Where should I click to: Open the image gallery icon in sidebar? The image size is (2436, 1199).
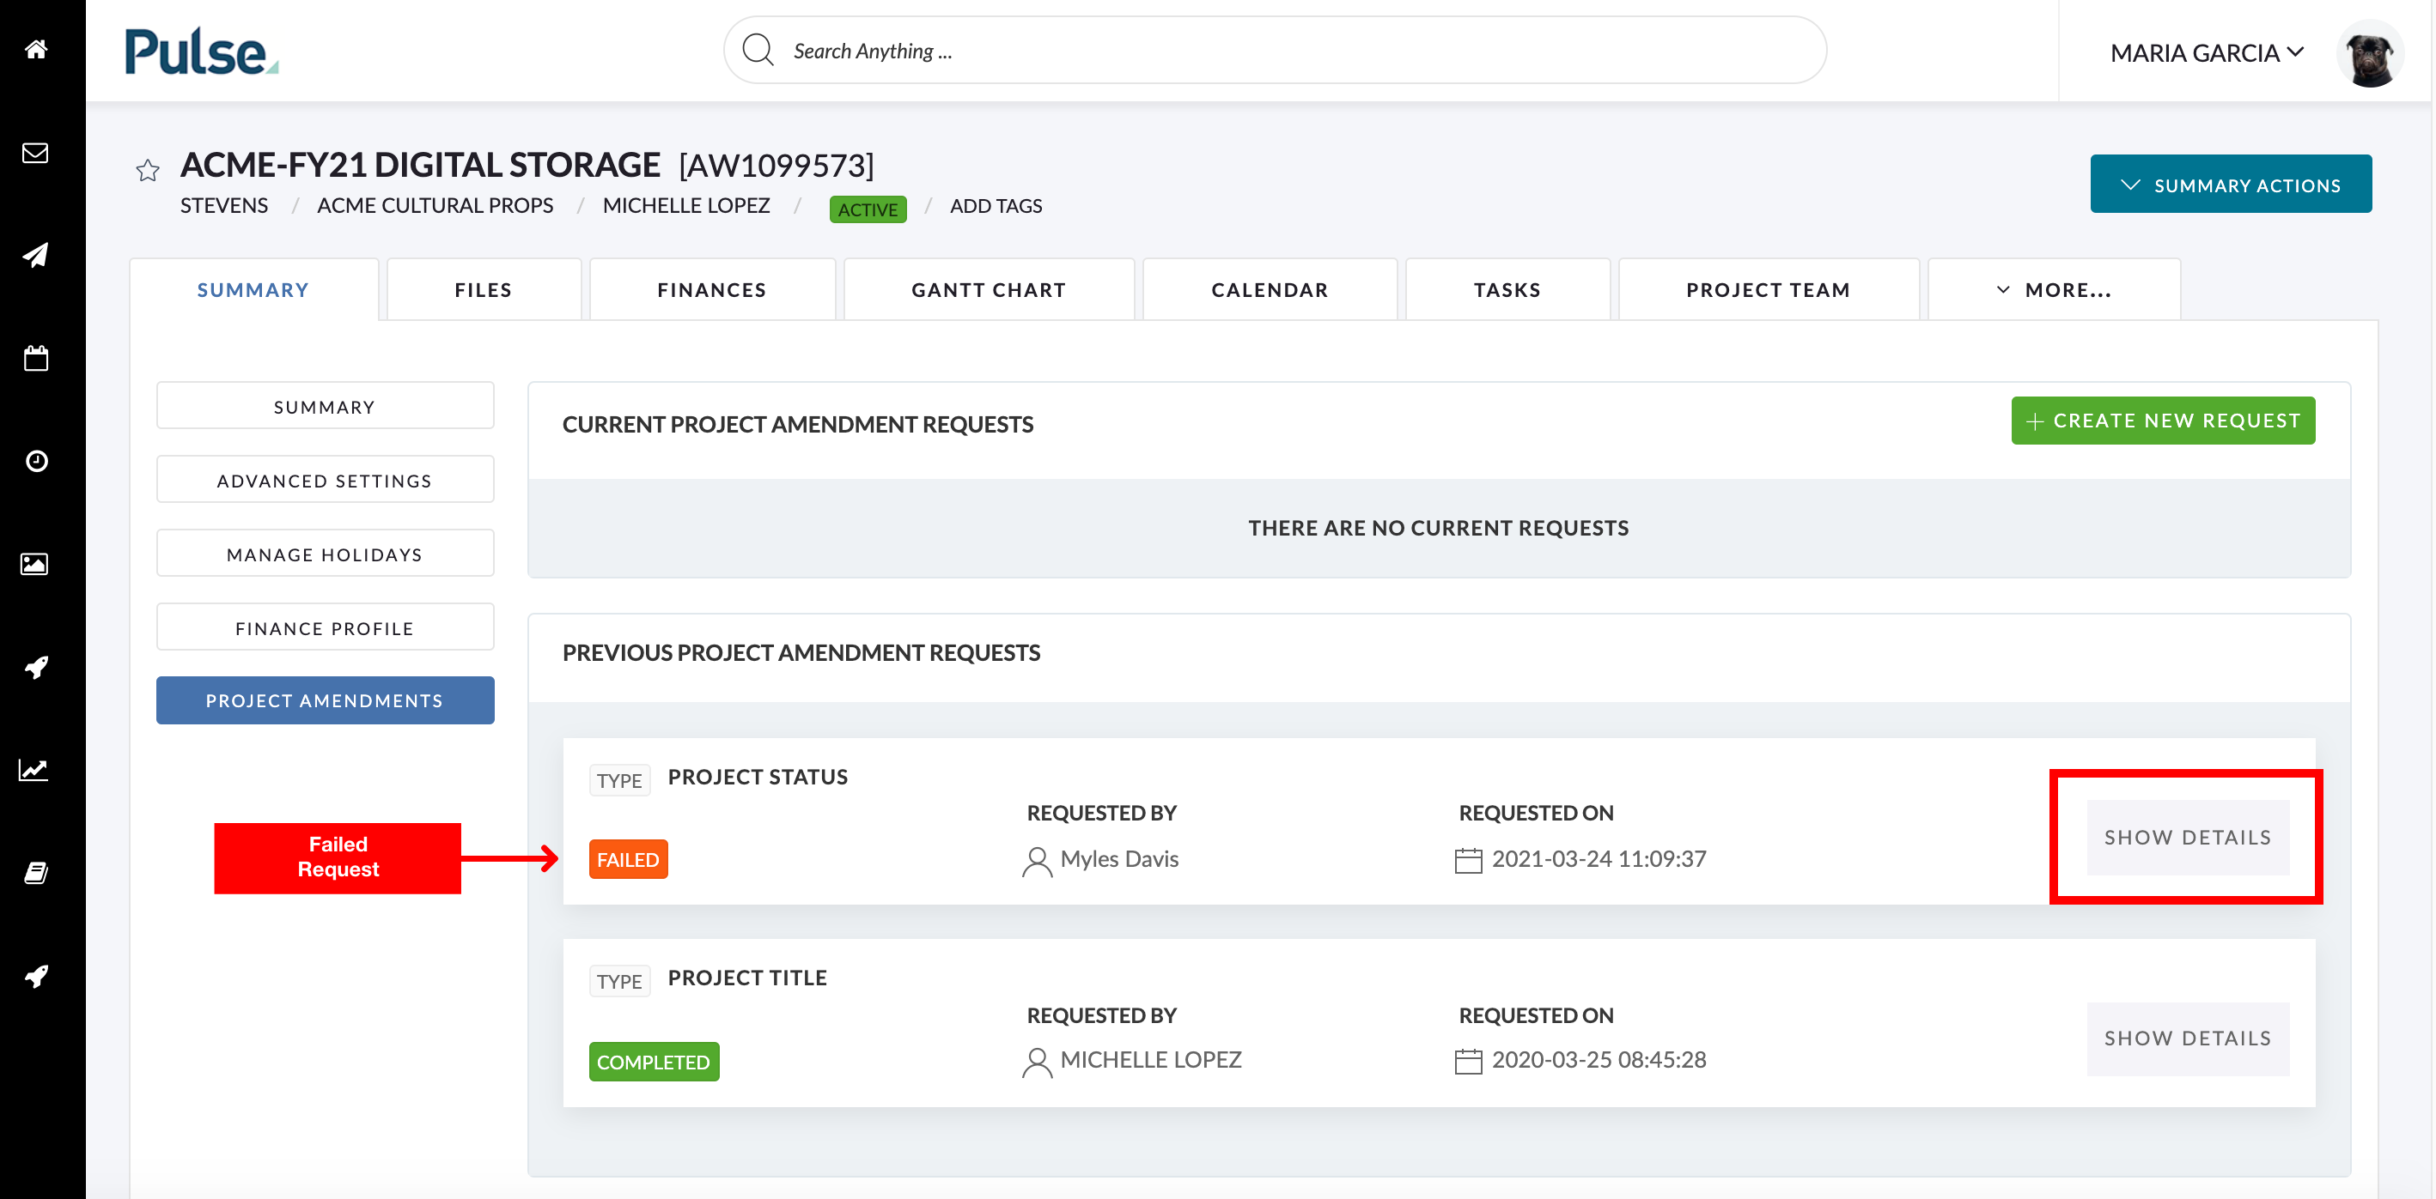coord(35,564)
